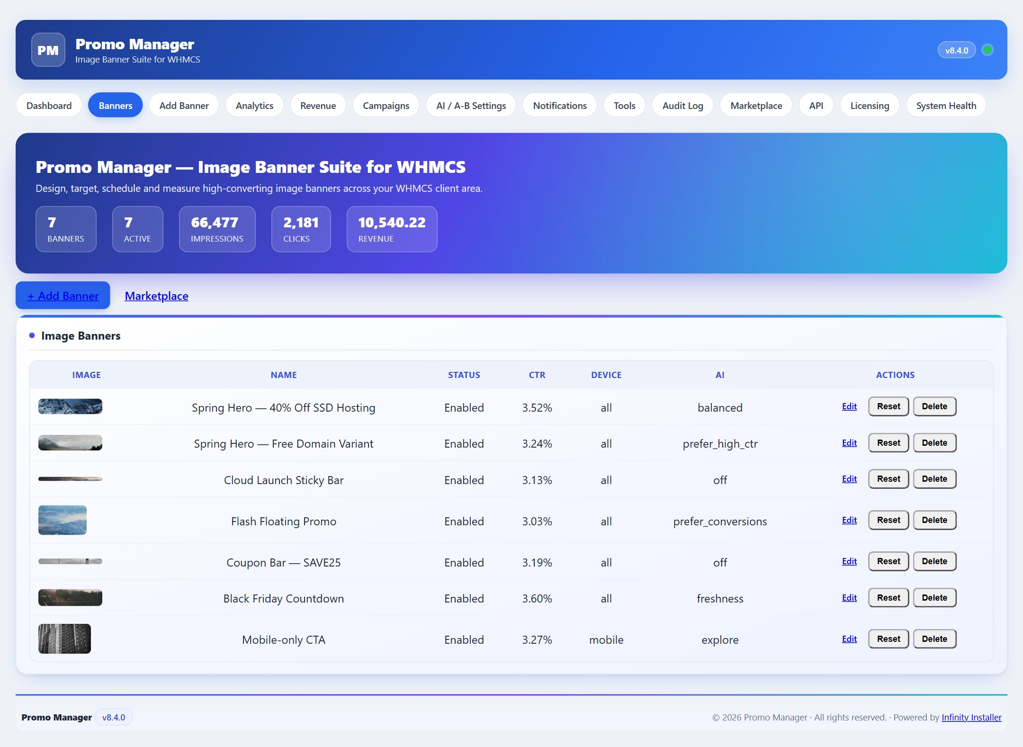
Task: Edit the Flash Floating Promo banner
Action: pyautogui.click(x=849, y=520)
